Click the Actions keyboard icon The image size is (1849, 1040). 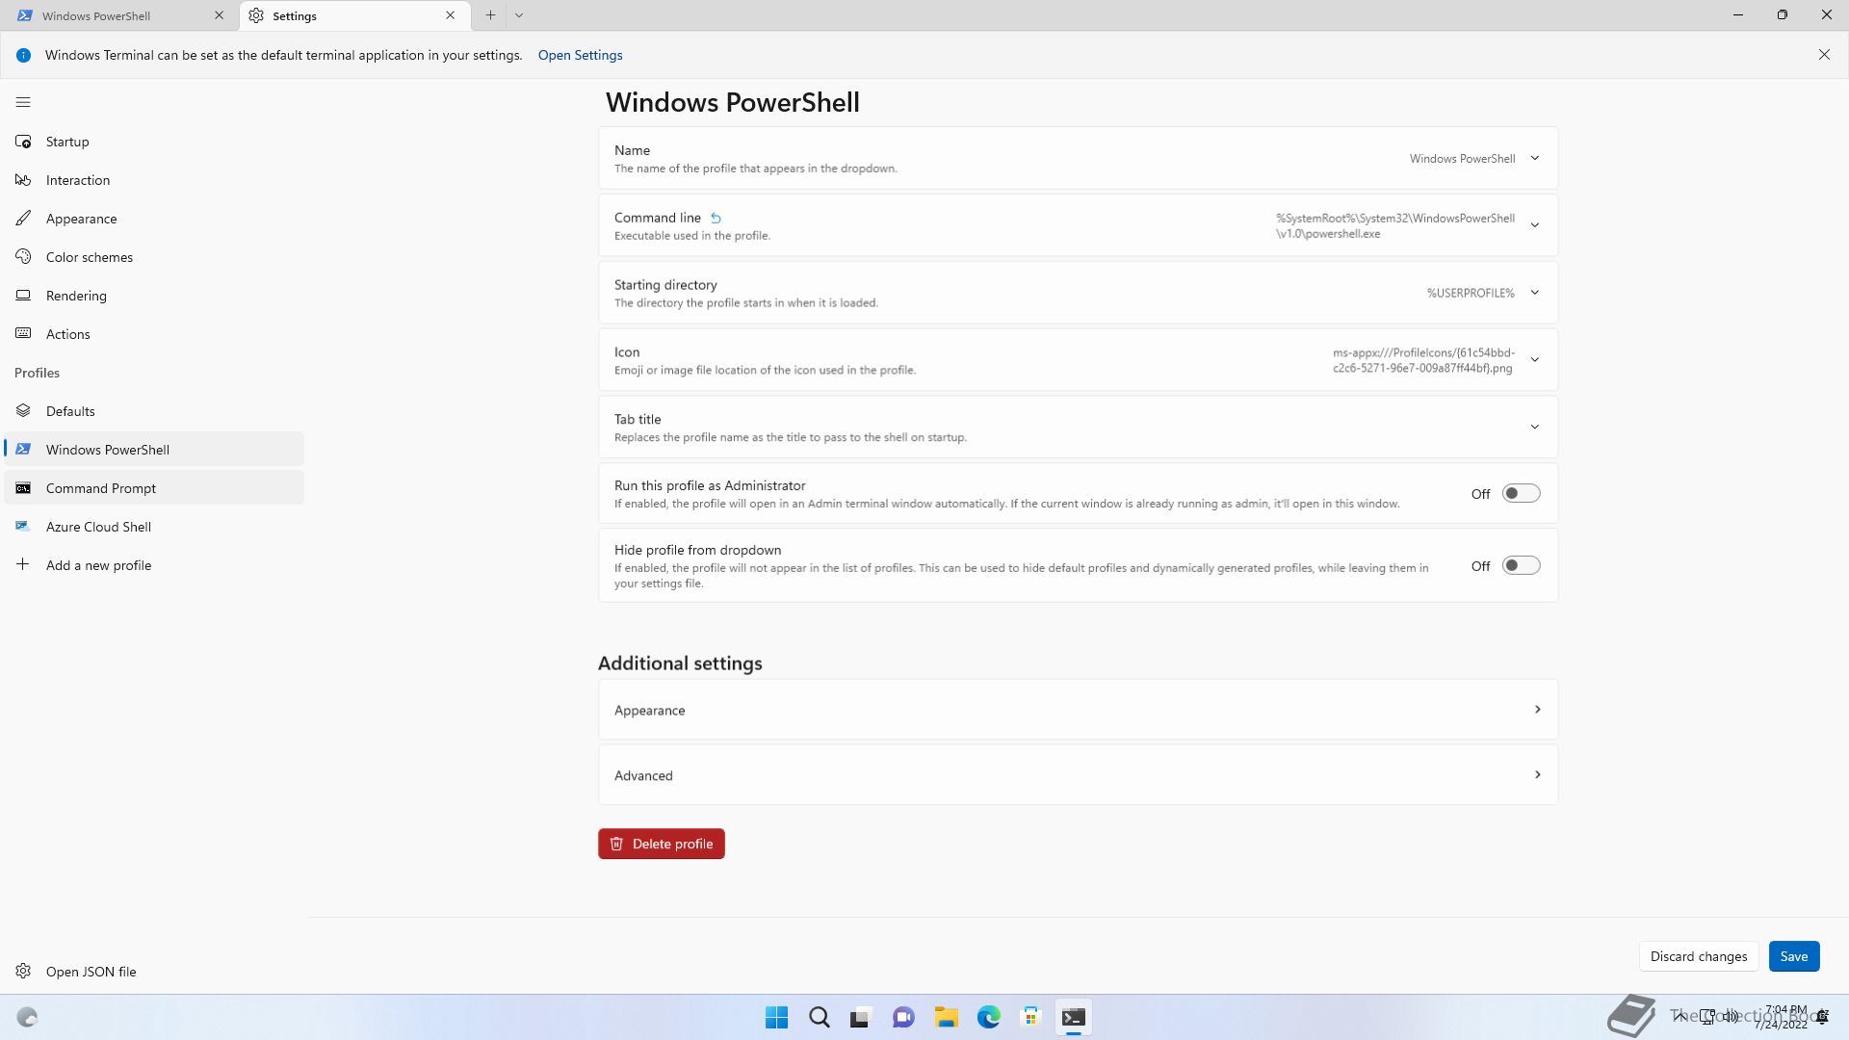(x=23, y=333)
